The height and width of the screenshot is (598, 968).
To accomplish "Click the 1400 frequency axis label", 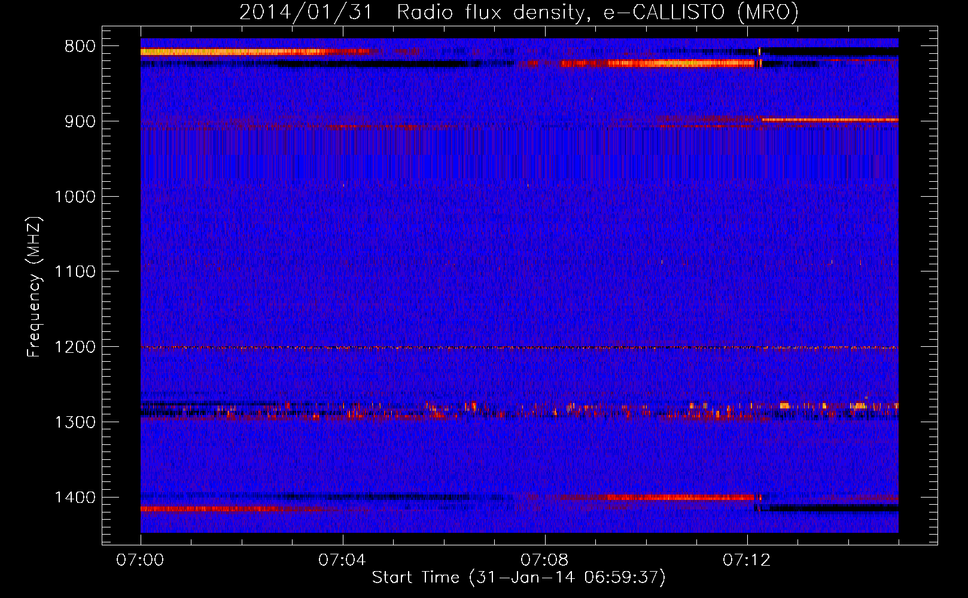I will pyautogui.click(x=75, y=498).
